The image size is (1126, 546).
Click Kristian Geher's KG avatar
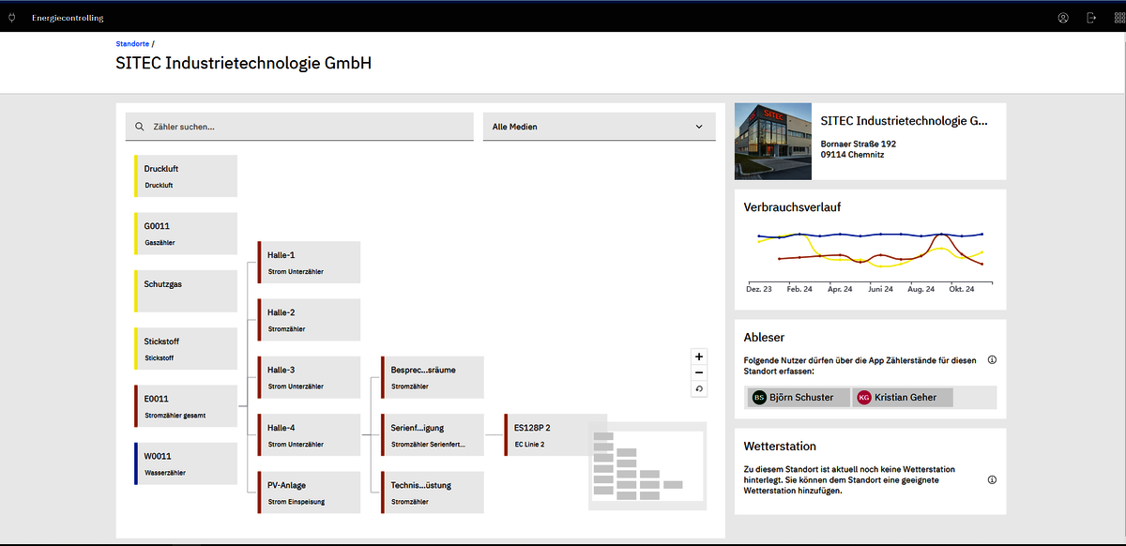[864, 398]
